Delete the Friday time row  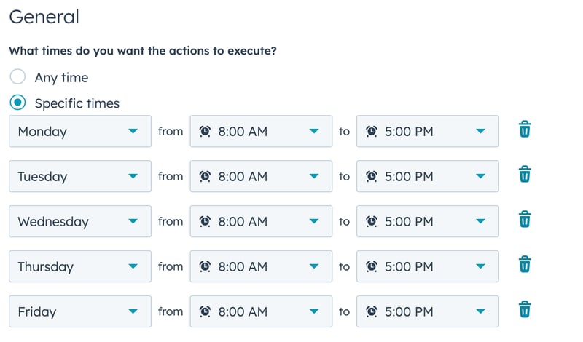524,311
